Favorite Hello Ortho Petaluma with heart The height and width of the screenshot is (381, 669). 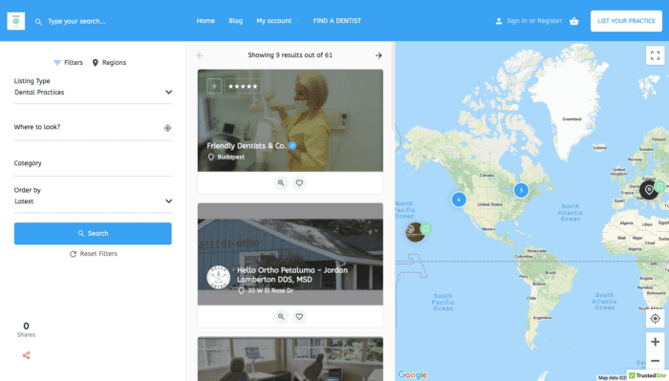pyautogui.click(x=299, y=317)
